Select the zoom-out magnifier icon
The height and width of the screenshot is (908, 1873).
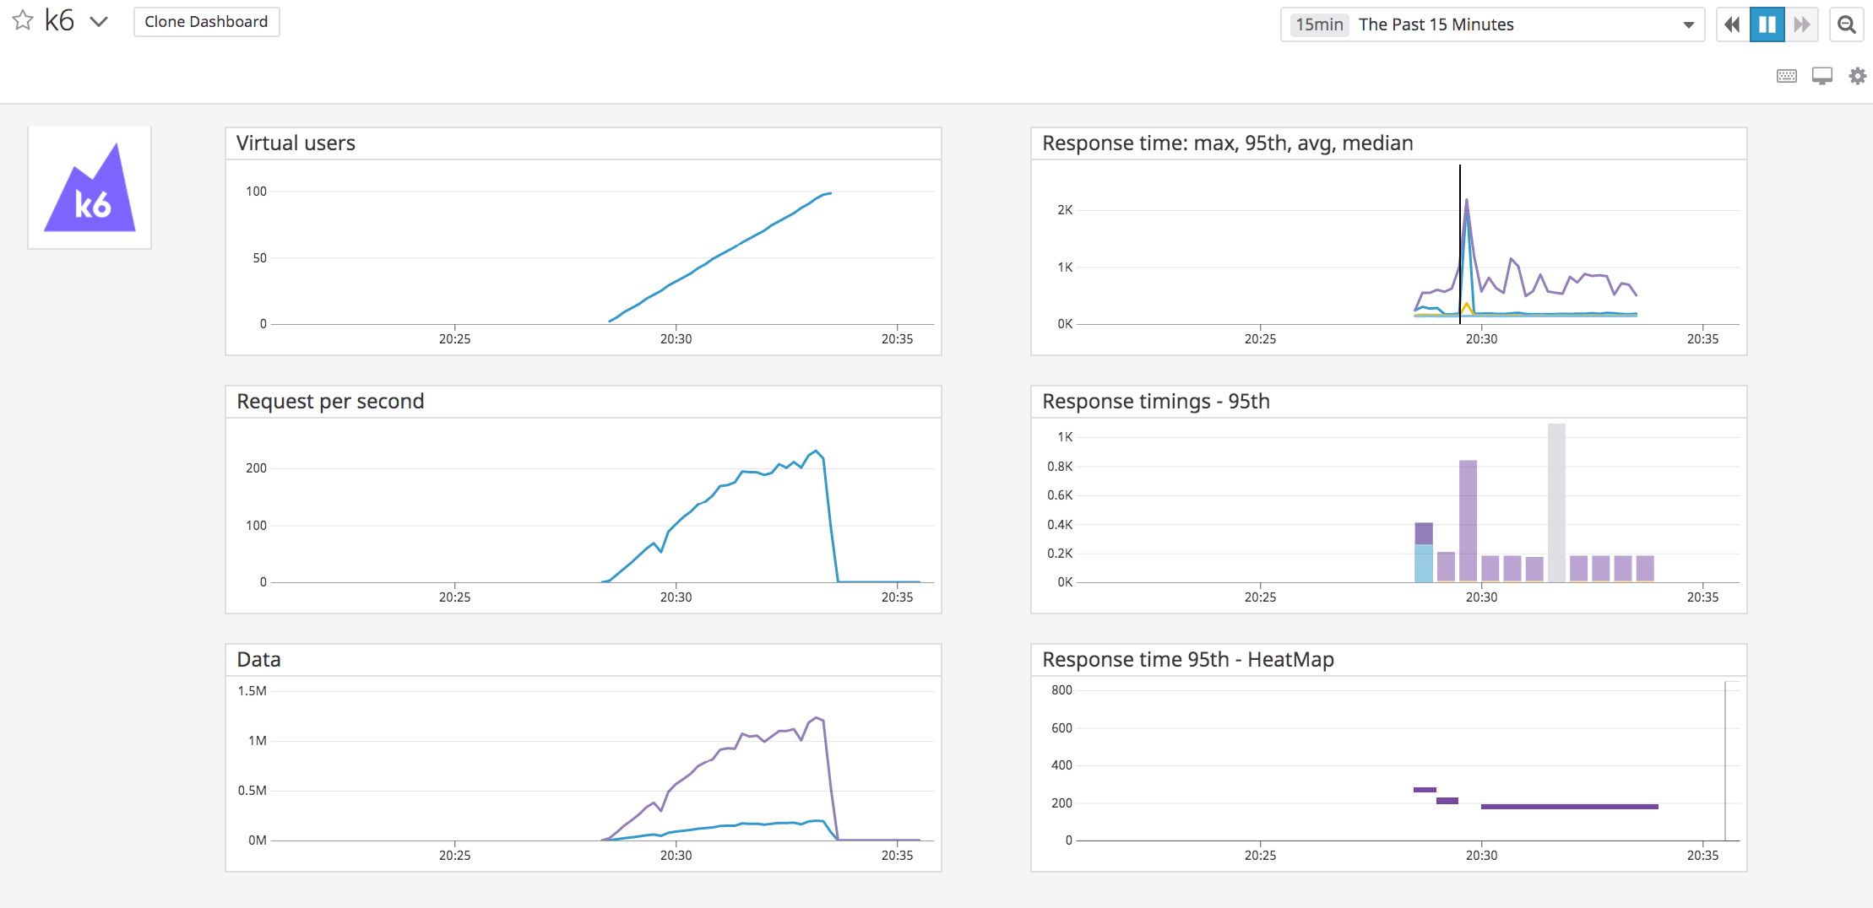(x=1847, y=24)
